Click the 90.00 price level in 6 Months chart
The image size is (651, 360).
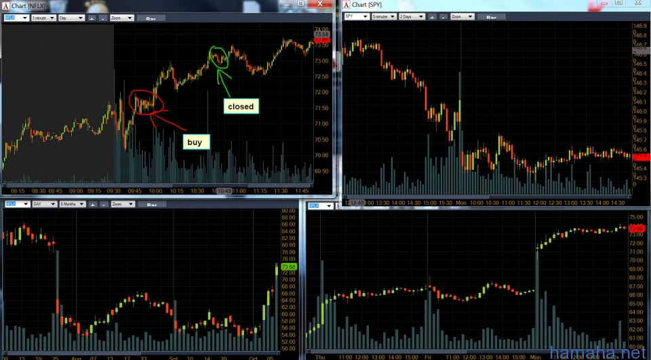click(x=288, y=211)
